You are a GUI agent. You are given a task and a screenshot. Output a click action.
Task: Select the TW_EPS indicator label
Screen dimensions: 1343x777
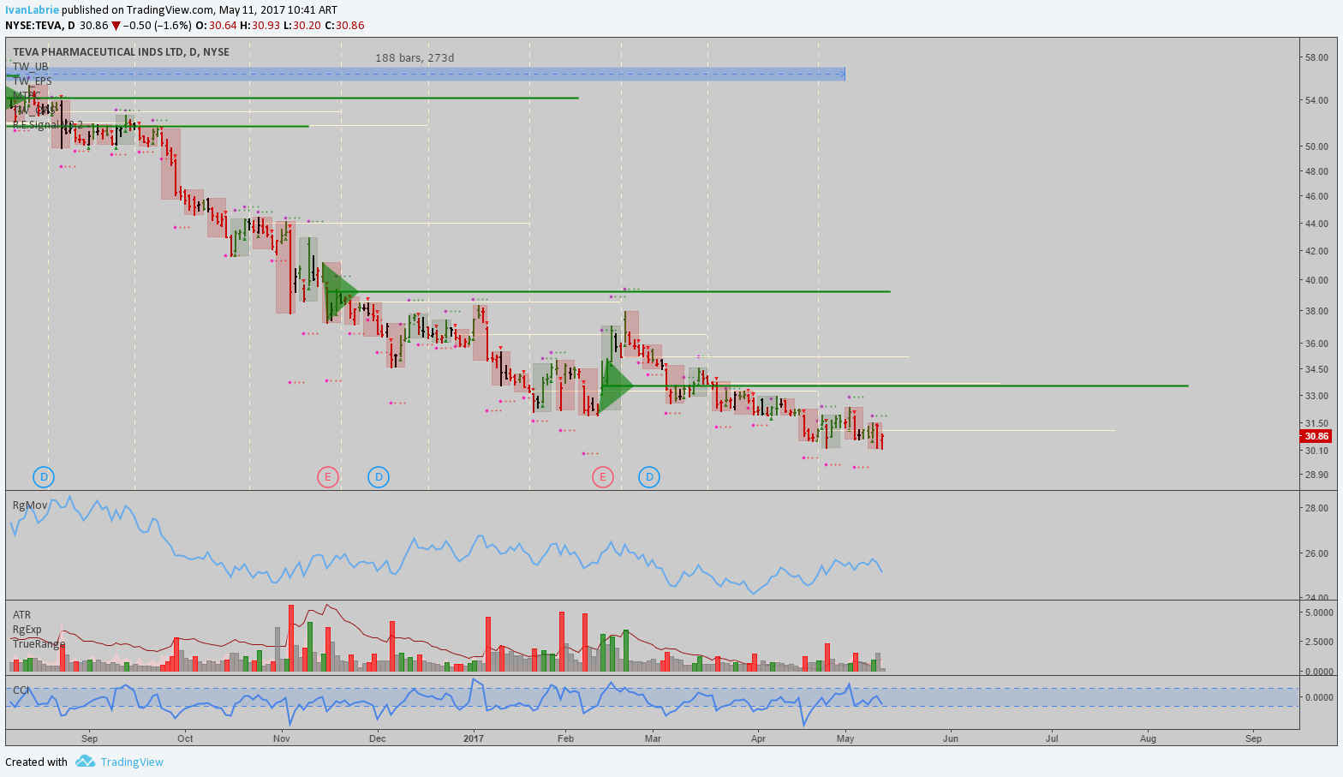click(32, 81)
